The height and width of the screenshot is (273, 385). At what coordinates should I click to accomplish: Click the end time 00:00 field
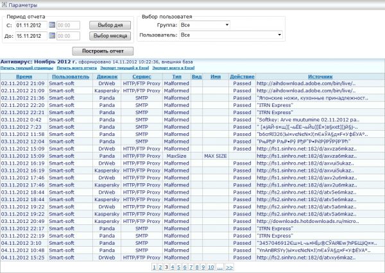click(72, 36)
